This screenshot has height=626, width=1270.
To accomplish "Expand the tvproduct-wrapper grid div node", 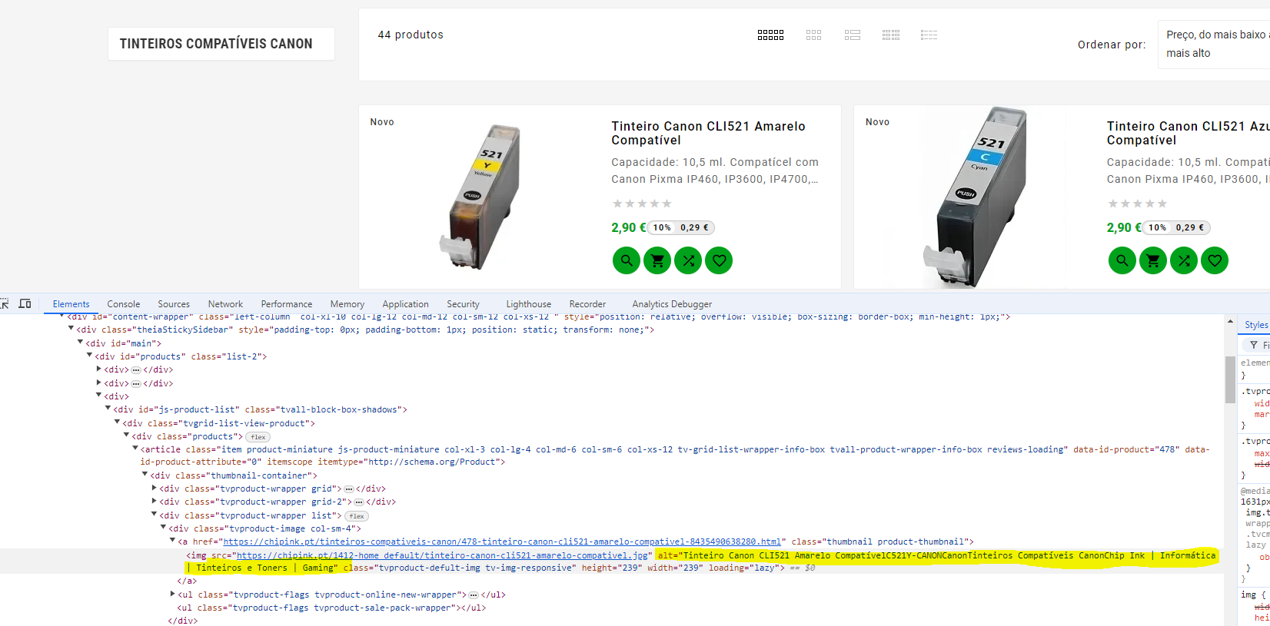I will coord(155,489).
